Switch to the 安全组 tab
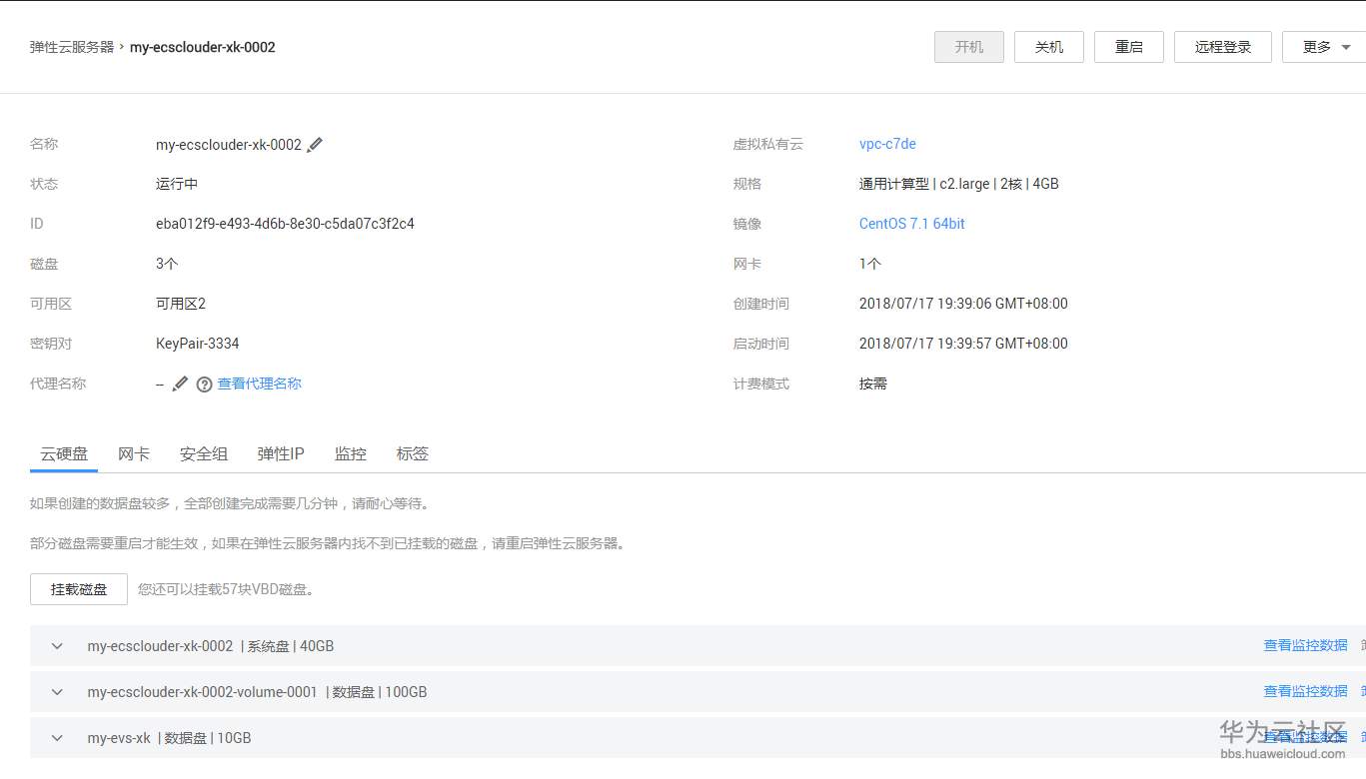1366x779 pixels. [x=203, y=453]
